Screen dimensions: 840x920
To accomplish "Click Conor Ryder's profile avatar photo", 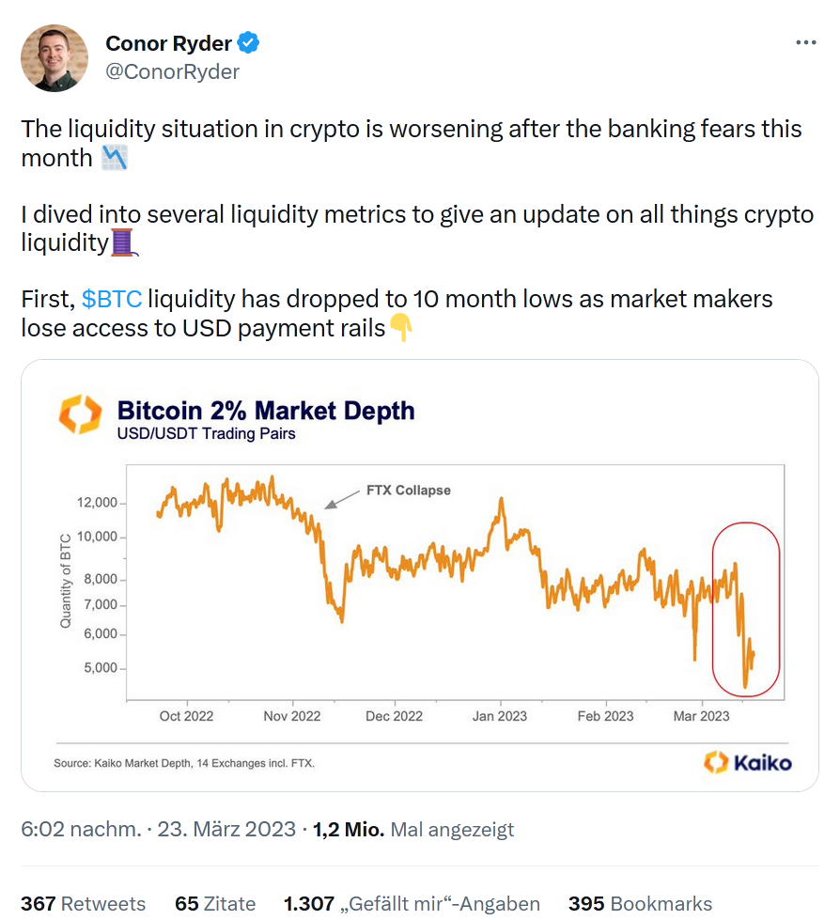I will [x=54, y=58].
